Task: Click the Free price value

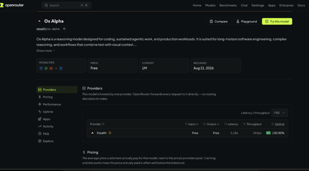Action: 94,68
